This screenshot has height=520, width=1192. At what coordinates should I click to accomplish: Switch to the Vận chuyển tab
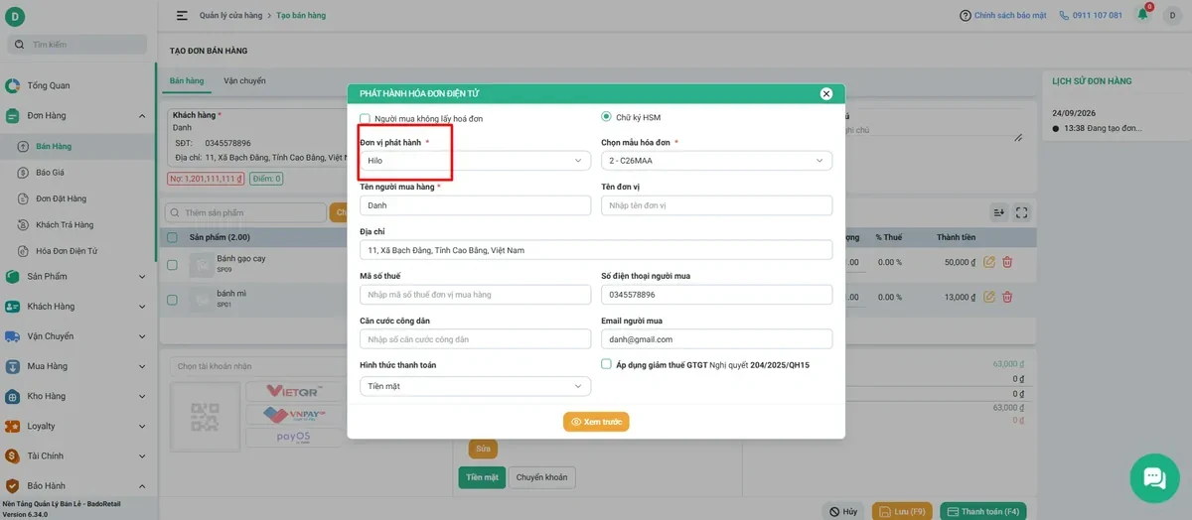(244, 80)
